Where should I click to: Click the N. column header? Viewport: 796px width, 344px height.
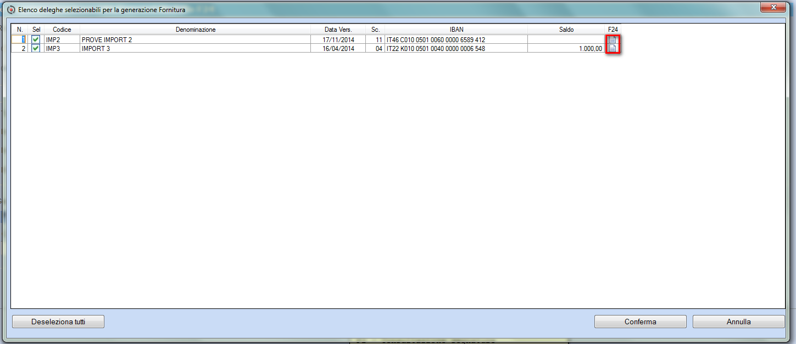pos(20,30)
